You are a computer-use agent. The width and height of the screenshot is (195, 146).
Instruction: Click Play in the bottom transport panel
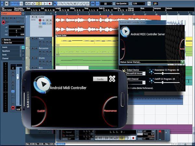pos(128,138)
